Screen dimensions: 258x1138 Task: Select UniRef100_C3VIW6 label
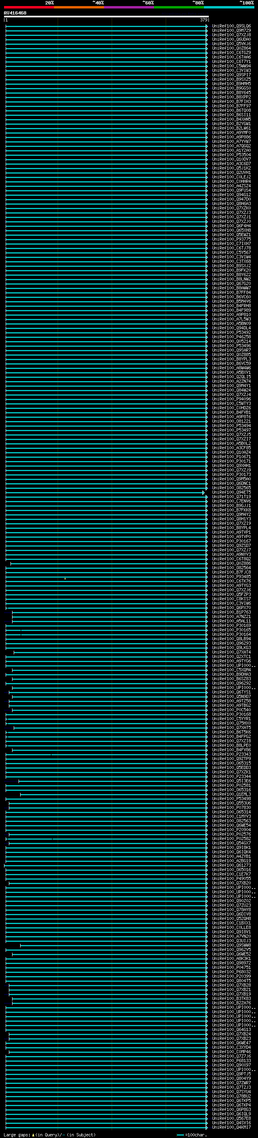[231, 604]
